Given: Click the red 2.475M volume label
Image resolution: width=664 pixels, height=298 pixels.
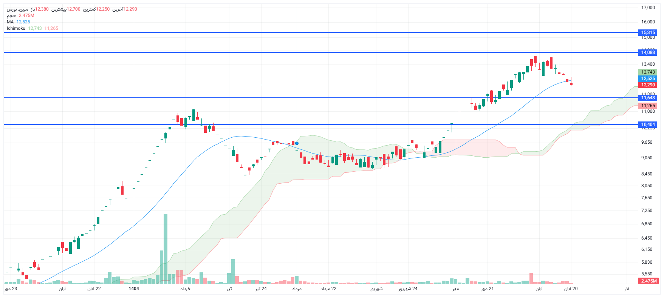Looking at the screenshot, I should (649, 281).
